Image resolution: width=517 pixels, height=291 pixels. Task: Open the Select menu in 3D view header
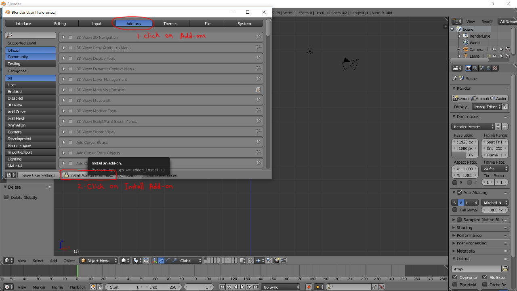(x=38, y=261)
